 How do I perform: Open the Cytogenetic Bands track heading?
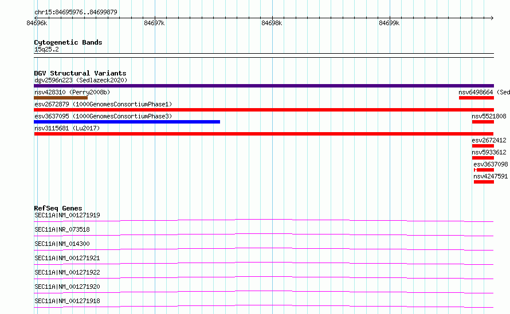tap(68, 42)
